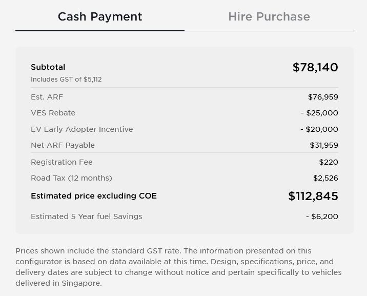
Task: Click the Road Tax (12 months) label
Action: pos(71,178)
